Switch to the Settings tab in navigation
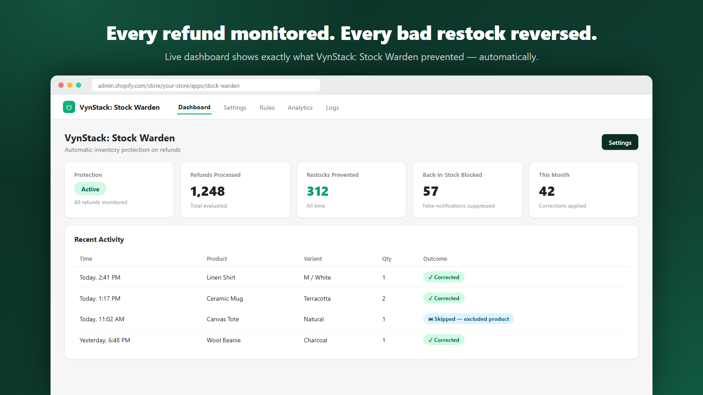703x395 pixels. pos(235,108)
